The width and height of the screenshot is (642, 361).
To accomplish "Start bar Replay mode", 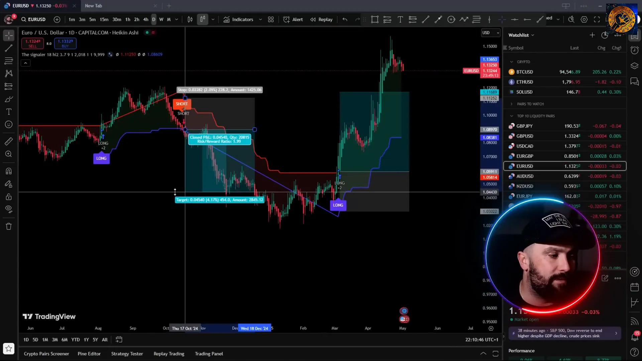I will click(321, 19).
